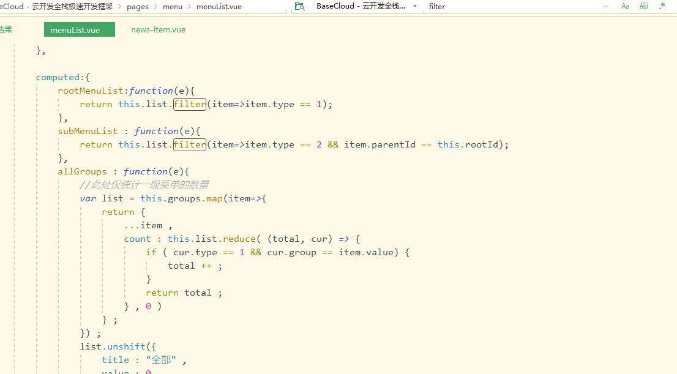Screen dimensions: 677x374
Task: Click the search field containing filter
Action: (x=514, y=7)
